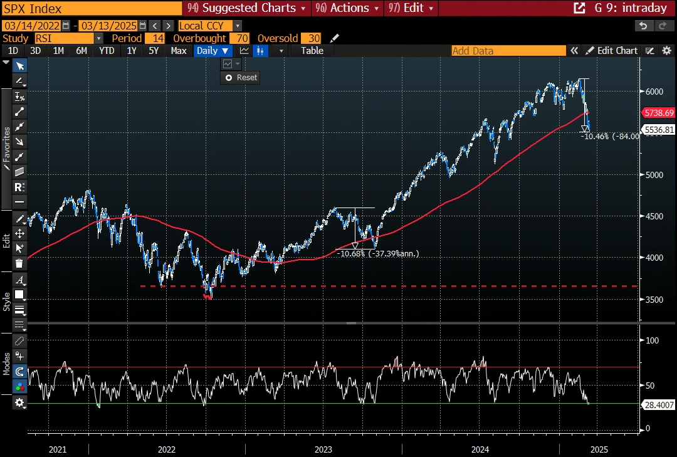Activate the move annotation tool
677x457 pixels.
click(x=20, y=234)
